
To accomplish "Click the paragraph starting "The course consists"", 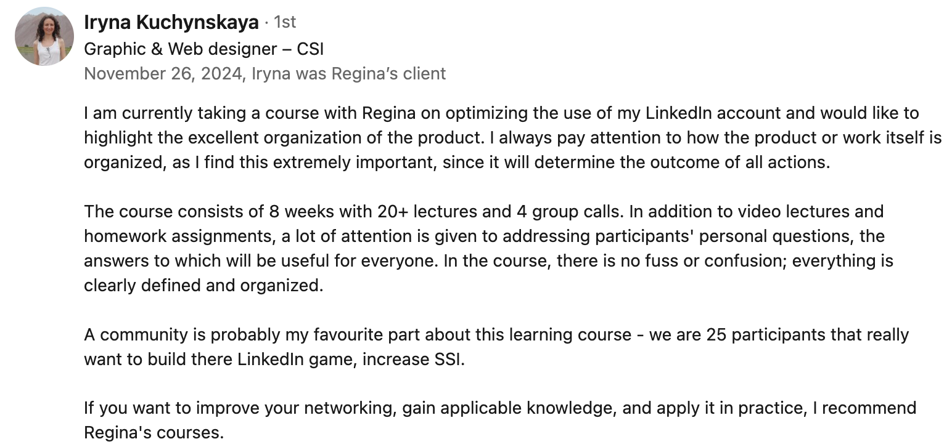I will 487,249.
